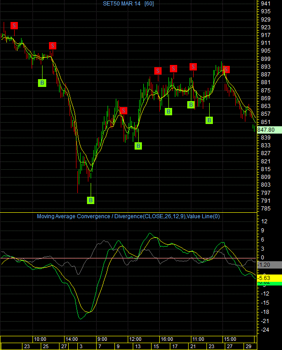Click the 11:00 time axis label

(198, 339)
